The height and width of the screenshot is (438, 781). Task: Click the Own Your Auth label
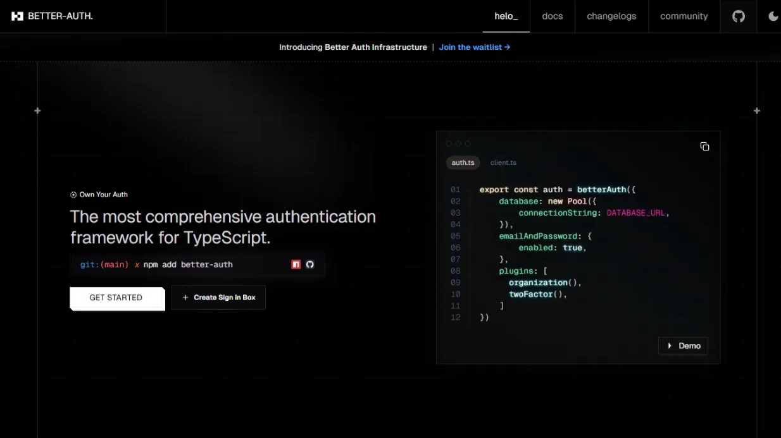pyautogui.click(x=99, y=195)
